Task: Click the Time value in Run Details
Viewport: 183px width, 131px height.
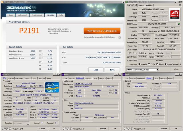Action: [112, 63]
